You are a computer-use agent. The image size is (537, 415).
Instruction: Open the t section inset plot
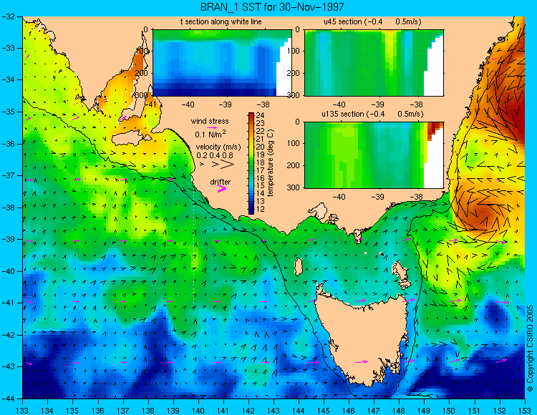click(x=222, y=63)
